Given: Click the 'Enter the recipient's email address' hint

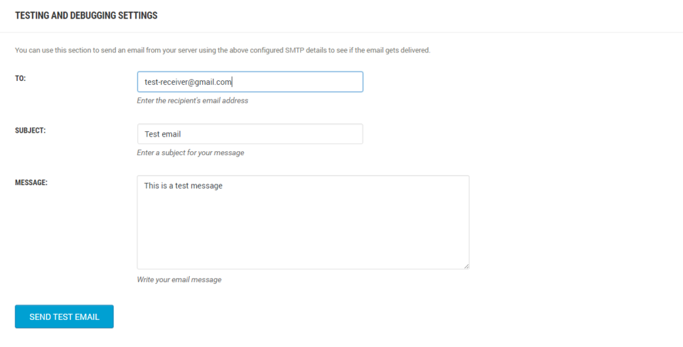Looking at the screenshot, I should pyautogui.click(x=192, y=100).
